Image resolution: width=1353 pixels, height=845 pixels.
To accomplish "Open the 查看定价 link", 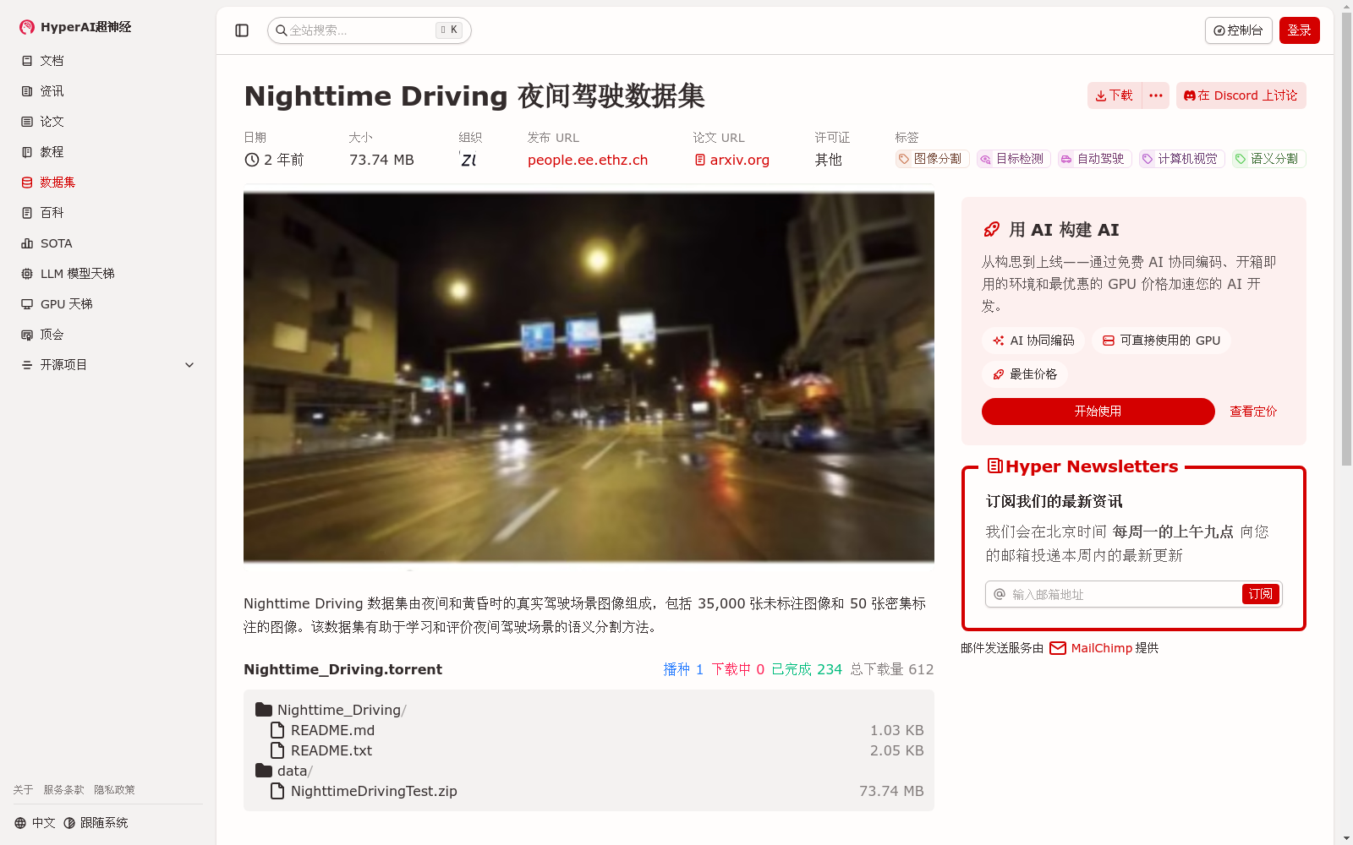I will pyautogui.click(x=1253, y=412).
